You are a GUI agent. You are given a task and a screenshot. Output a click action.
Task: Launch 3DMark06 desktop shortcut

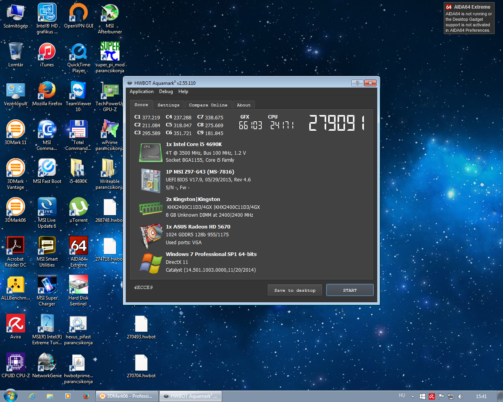16,210
